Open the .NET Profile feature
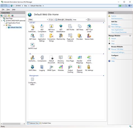The width and height of the screenshot is (133, 128). [x=70, y=27]
